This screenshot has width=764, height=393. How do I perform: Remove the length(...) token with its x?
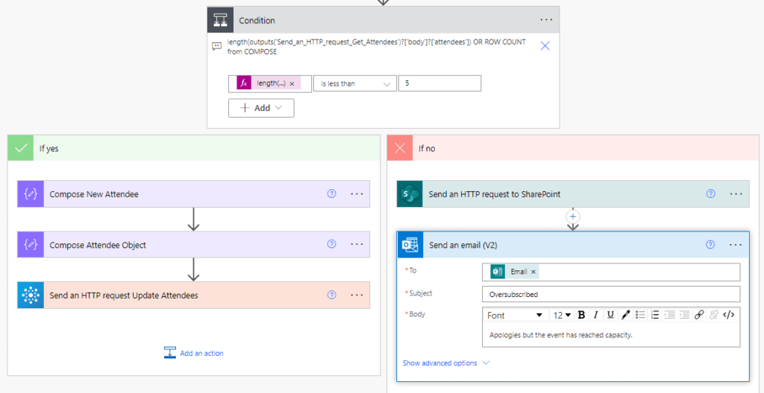(x=292, y=83)
